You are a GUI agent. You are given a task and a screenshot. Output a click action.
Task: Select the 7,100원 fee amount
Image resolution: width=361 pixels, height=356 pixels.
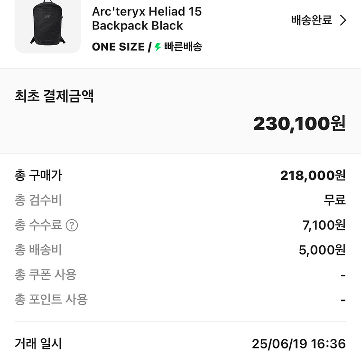pyautogui.click(x=324, y=225)
